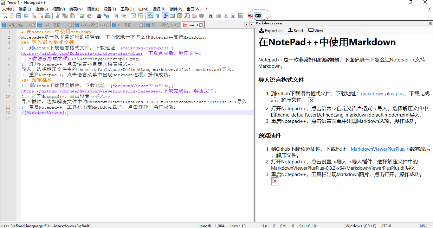Zoom out using magnifier minus icon
This screenshot has width=433, height=228.
pos(124,16)
